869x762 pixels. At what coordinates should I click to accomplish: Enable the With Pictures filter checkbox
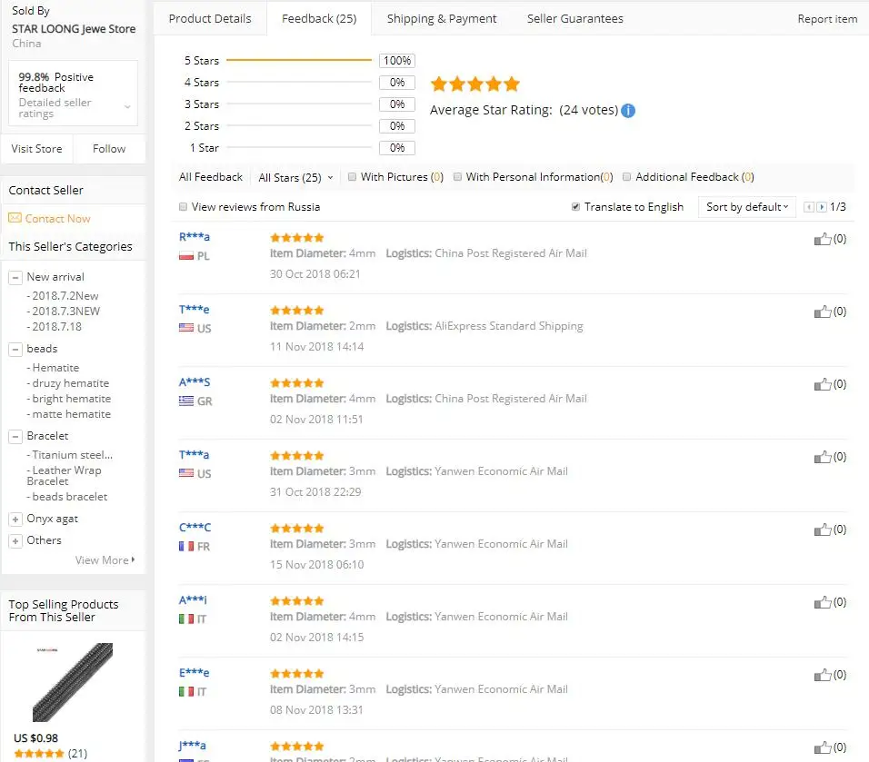click(x=352, y=177)
